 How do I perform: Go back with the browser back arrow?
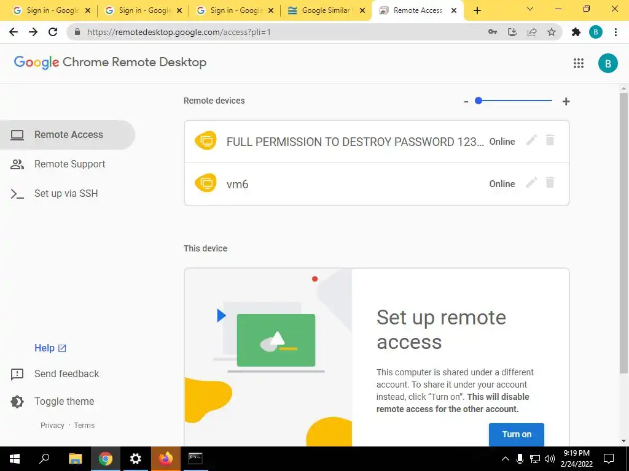coord(14,32)
